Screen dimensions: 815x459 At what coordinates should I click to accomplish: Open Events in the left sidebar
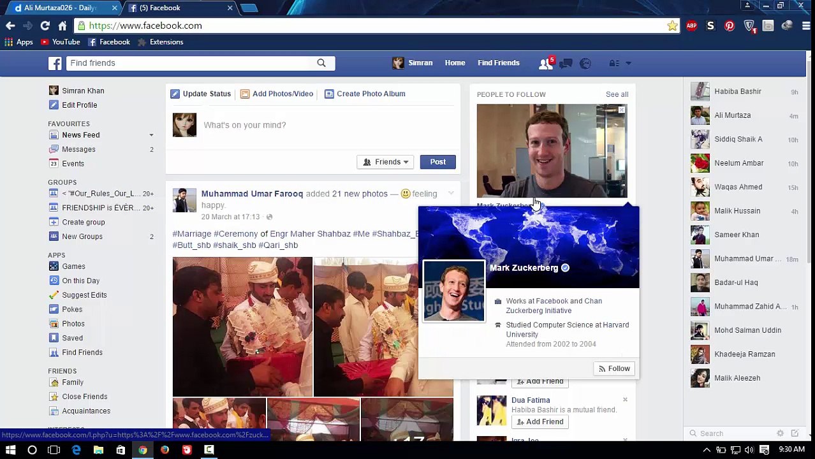[x=73, y=164]
